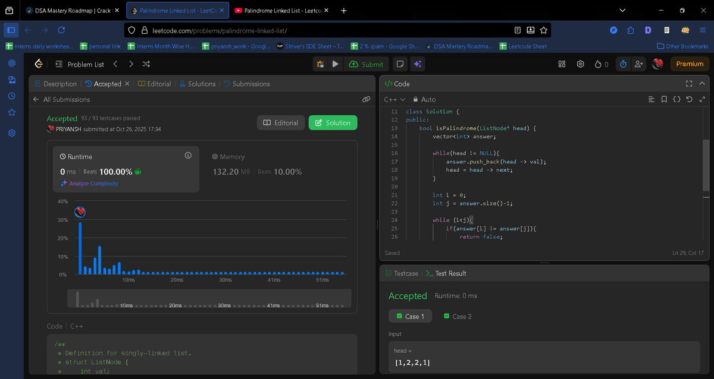The height and width of the screenshot is (379, 714).
Task: Format the code with the lines icon
Action: click(x=652, y=99)
